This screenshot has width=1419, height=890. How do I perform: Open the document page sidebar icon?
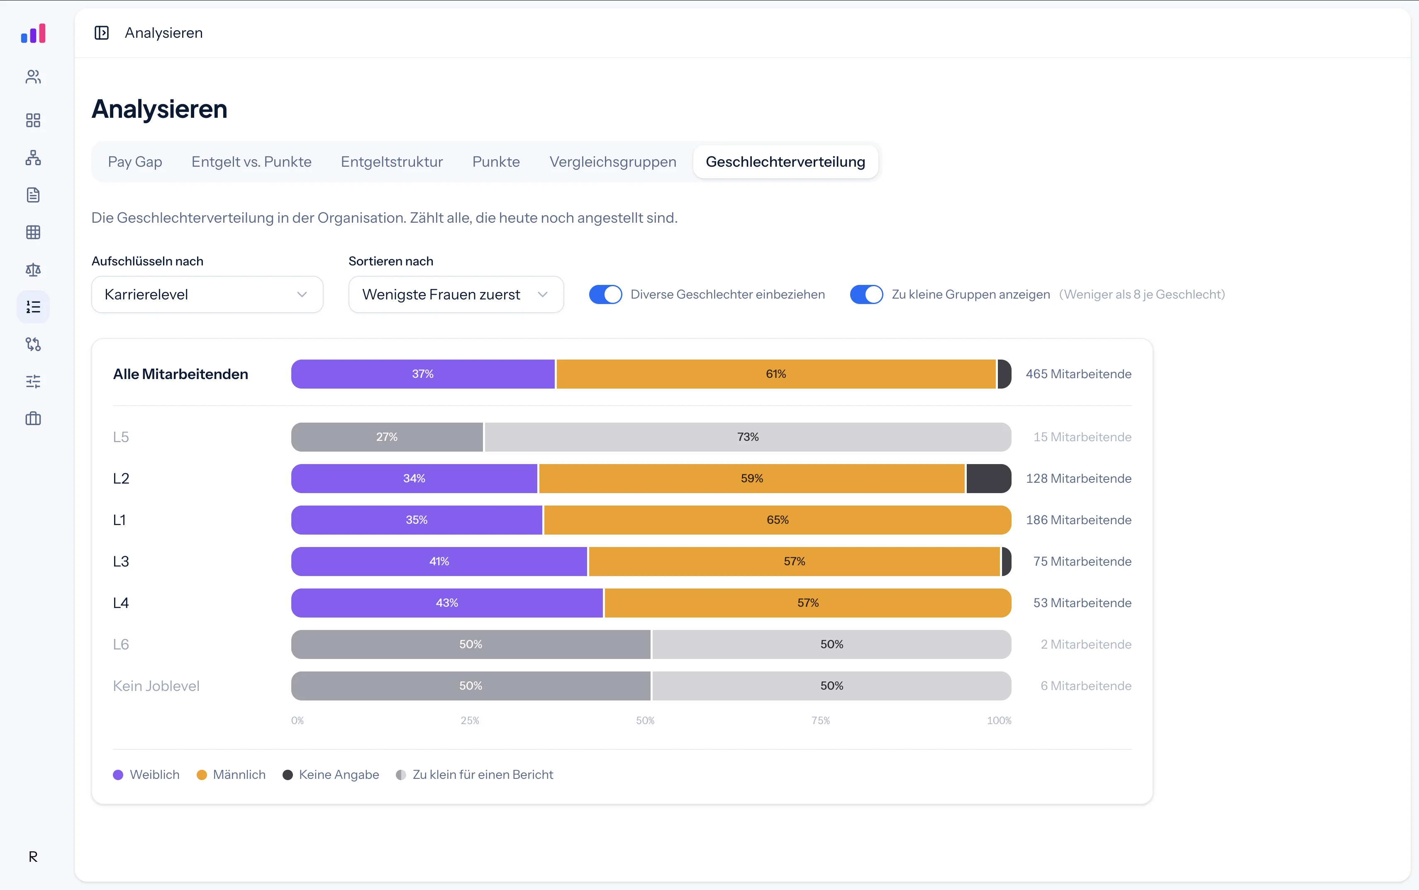(33, 195)
